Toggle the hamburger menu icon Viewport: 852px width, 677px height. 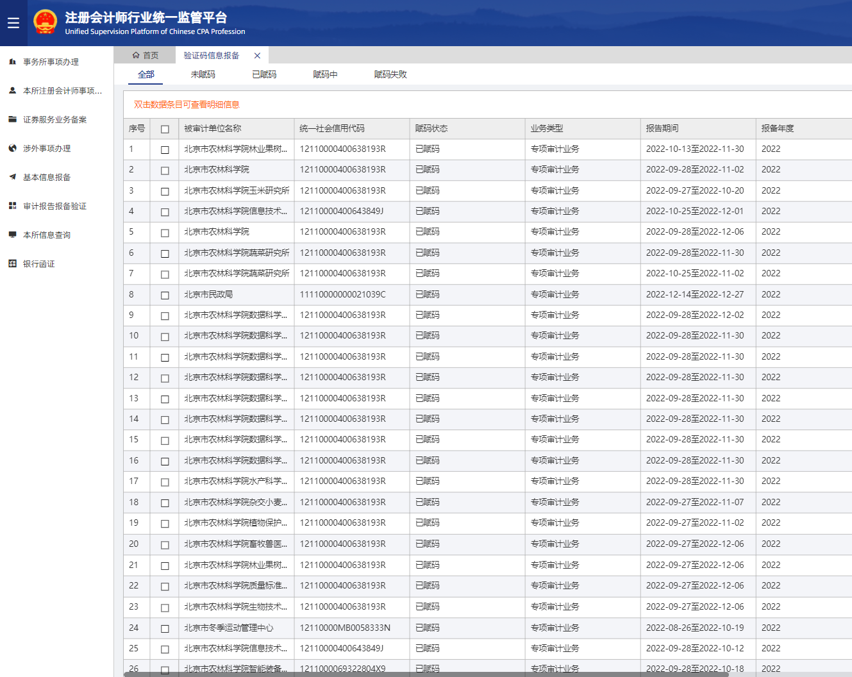13,23
